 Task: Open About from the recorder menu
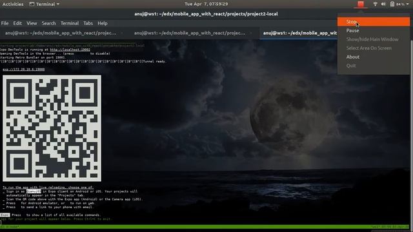pos(374,57)
